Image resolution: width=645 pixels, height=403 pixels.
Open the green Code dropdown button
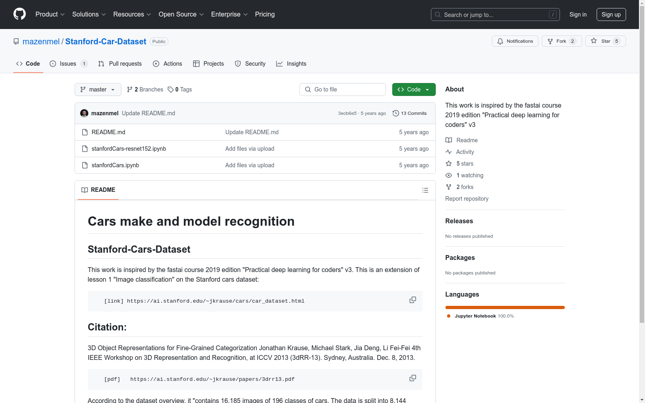pyautogui.click(x=414, y=89)
